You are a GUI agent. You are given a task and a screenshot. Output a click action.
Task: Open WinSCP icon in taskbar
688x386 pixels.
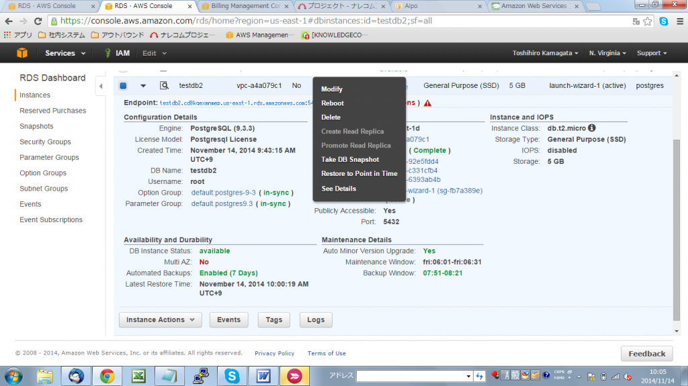[x=200, y=376]
